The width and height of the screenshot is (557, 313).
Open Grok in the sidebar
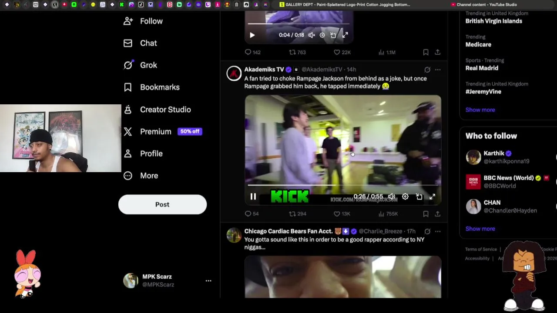[140, 65]
